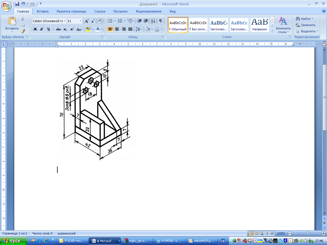Increase paragraph indent

pyautogui.click(x=146, y=21)
